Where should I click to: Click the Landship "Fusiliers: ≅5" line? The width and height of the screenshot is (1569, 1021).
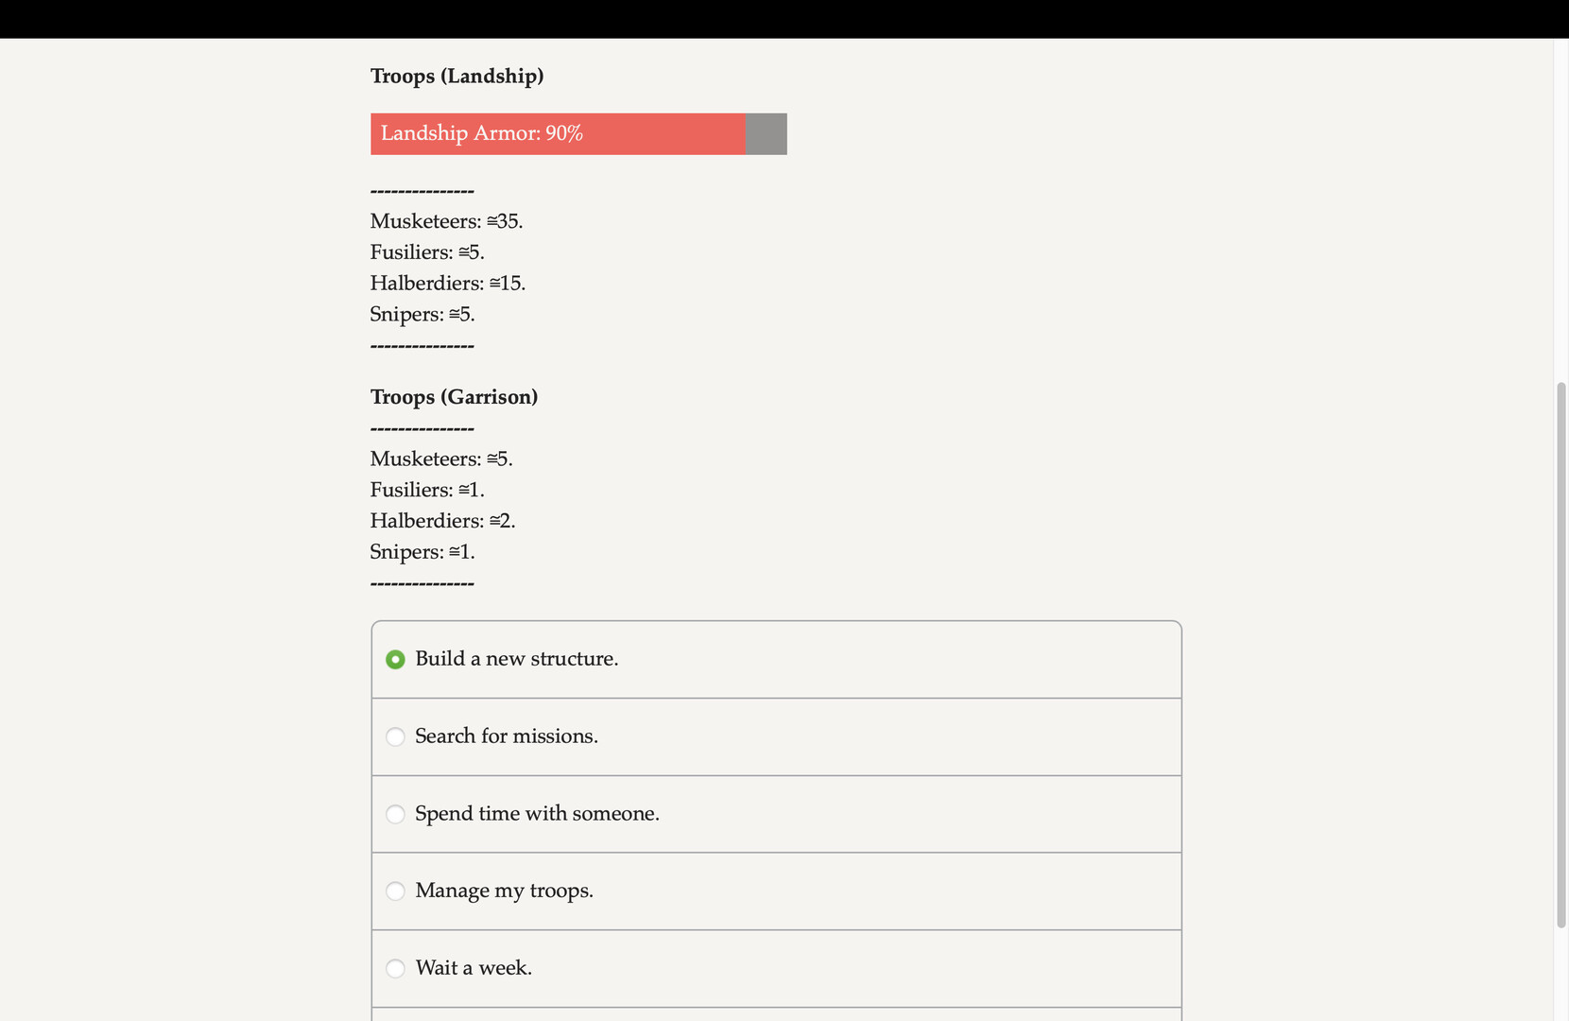(x=427, y=252)
